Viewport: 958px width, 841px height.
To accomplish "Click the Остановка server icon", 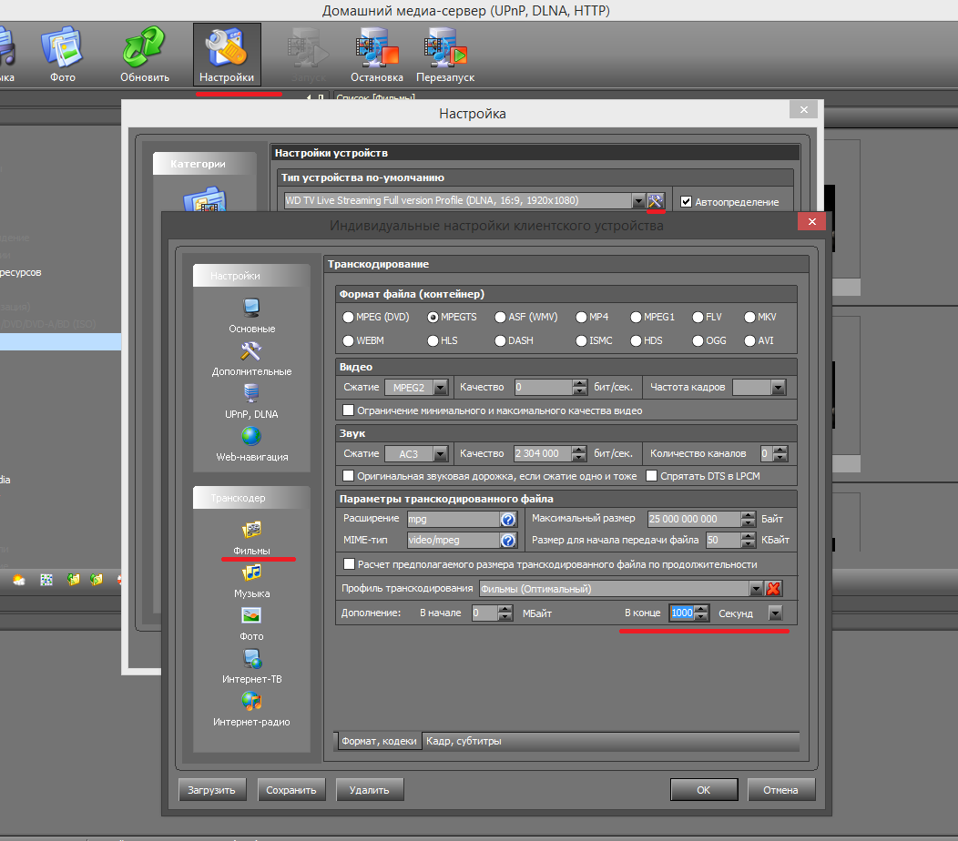I will pos(376,56).
